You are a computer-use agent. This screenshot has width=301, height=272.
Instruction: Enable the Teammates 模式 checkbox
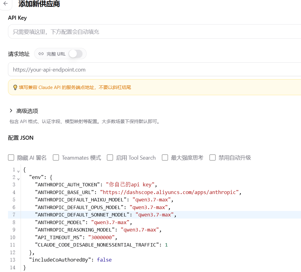(56, 158)
